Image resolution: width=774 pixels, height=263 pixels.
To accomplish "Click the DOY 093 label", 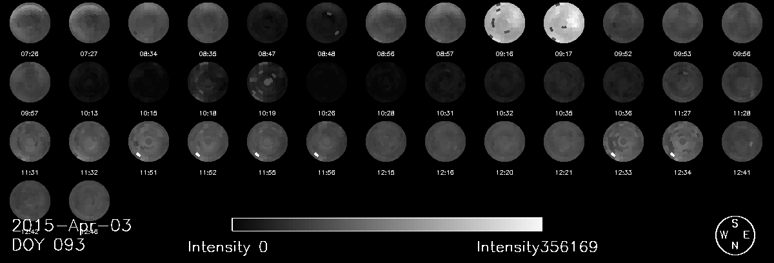I will coord(48,246).
